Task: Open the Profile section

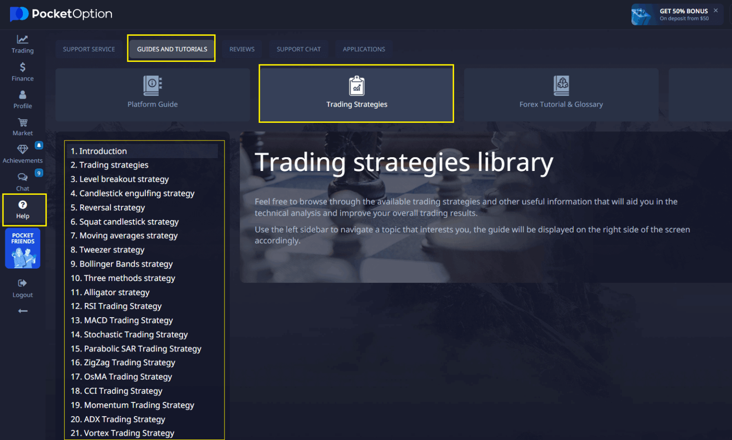Action: 22,99
